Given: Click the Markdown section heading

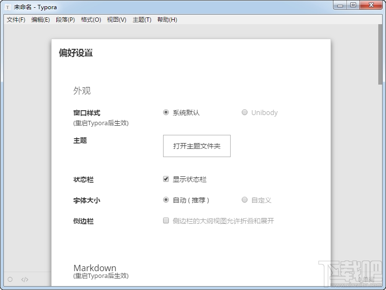Looking at the screenshot, I should pos(95,268).
